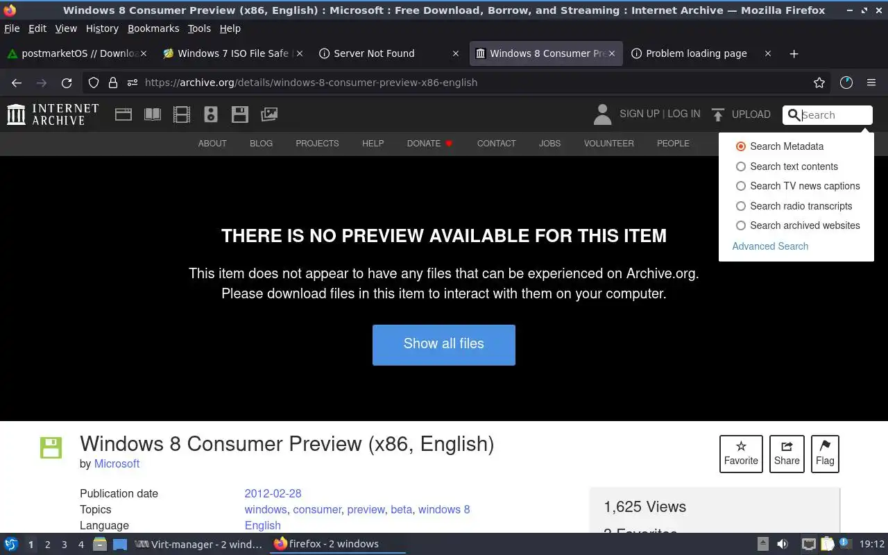Click the SIGN UP link

coord(640,114)
